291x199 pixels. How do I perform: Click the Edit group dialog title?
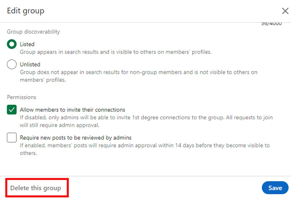[x=25, y=11]
